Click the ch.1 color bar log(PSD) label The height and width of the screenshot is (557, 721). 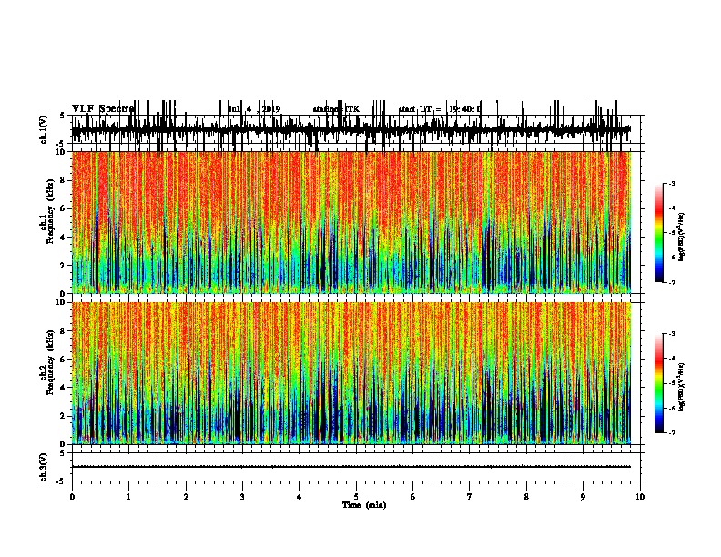[x=682, y=237]
